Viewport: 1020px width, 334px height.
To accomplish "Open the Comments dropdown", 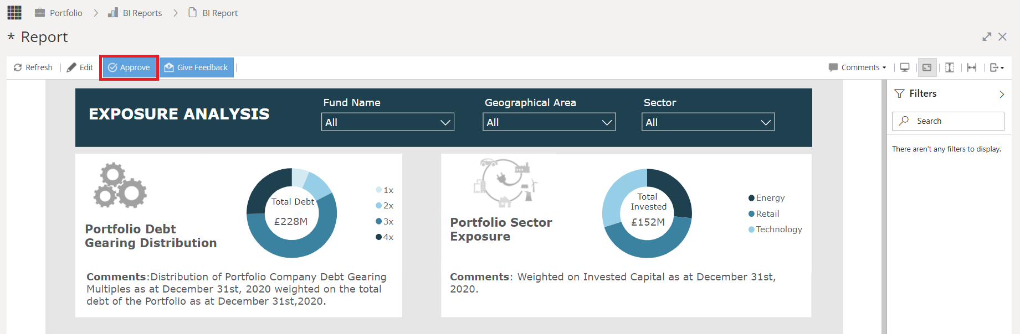I will [x=857, y=67].
